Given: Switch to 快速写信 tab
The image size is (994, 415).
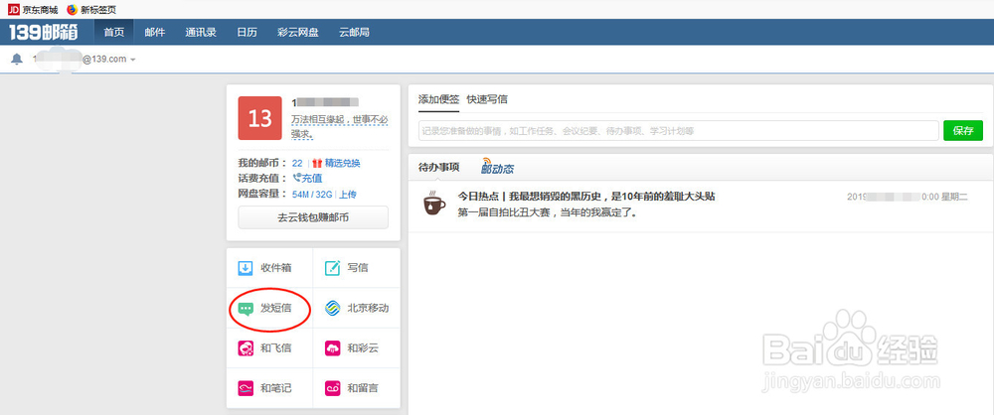Looking at the screenshot, I should coord(487,99).
